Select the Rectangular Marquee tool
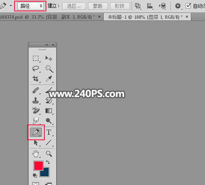The image size is (205, 185). pos(36,58)
